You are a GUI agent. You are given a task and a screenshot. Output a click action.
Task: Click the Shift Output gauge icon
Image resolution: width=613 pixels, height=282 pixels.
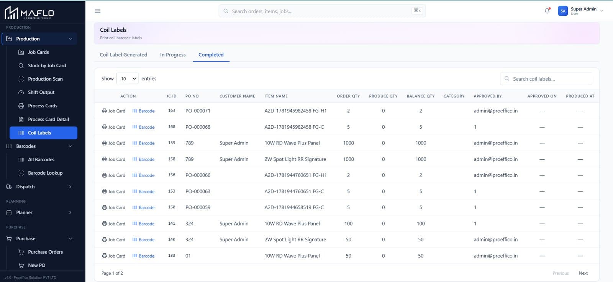pyautogui.click(x=21, y=92)
